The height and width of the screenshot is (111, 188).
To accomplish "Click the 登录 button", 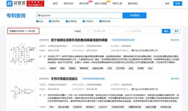I will tap(167, 4).
